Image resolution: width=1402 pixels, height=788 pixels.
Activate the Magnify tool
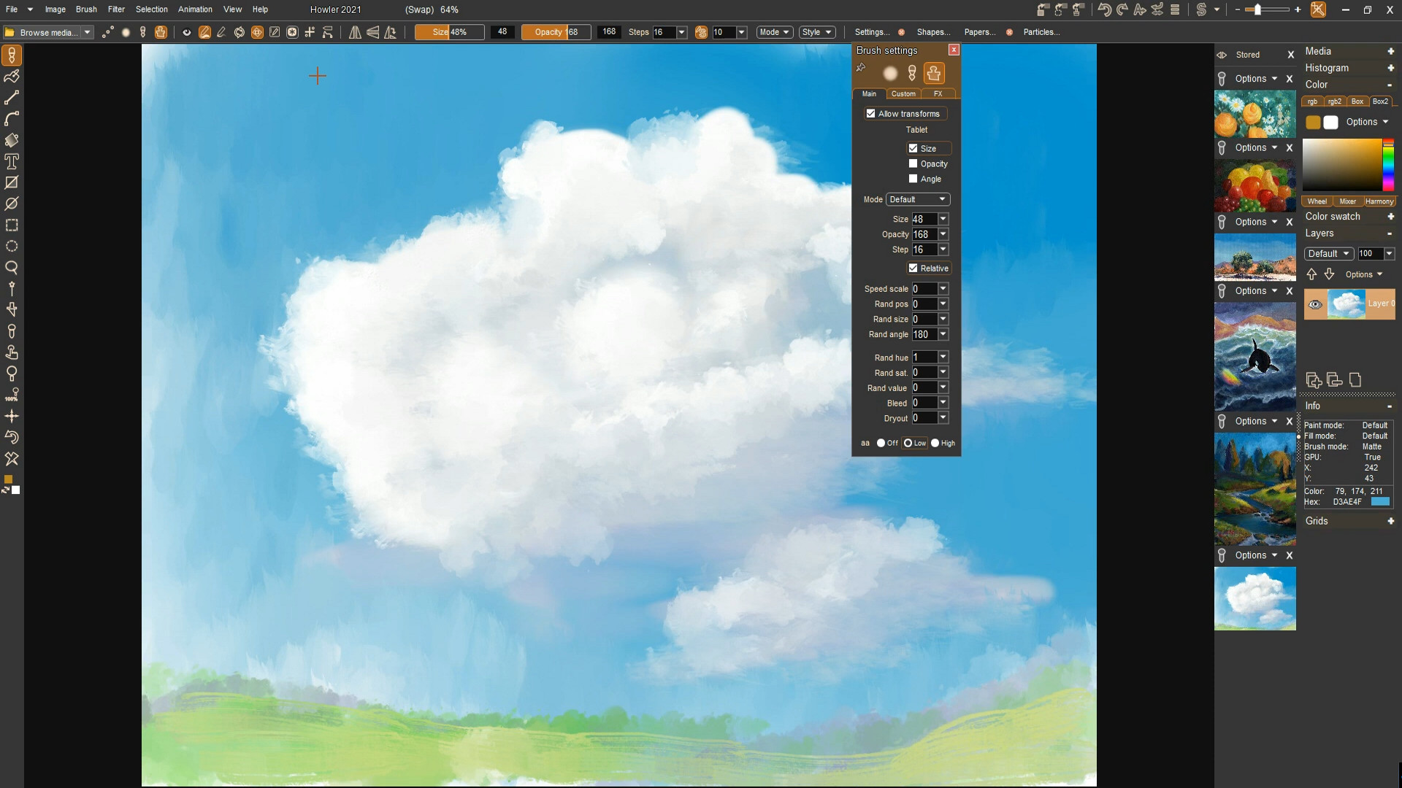(x=12, y=268)
